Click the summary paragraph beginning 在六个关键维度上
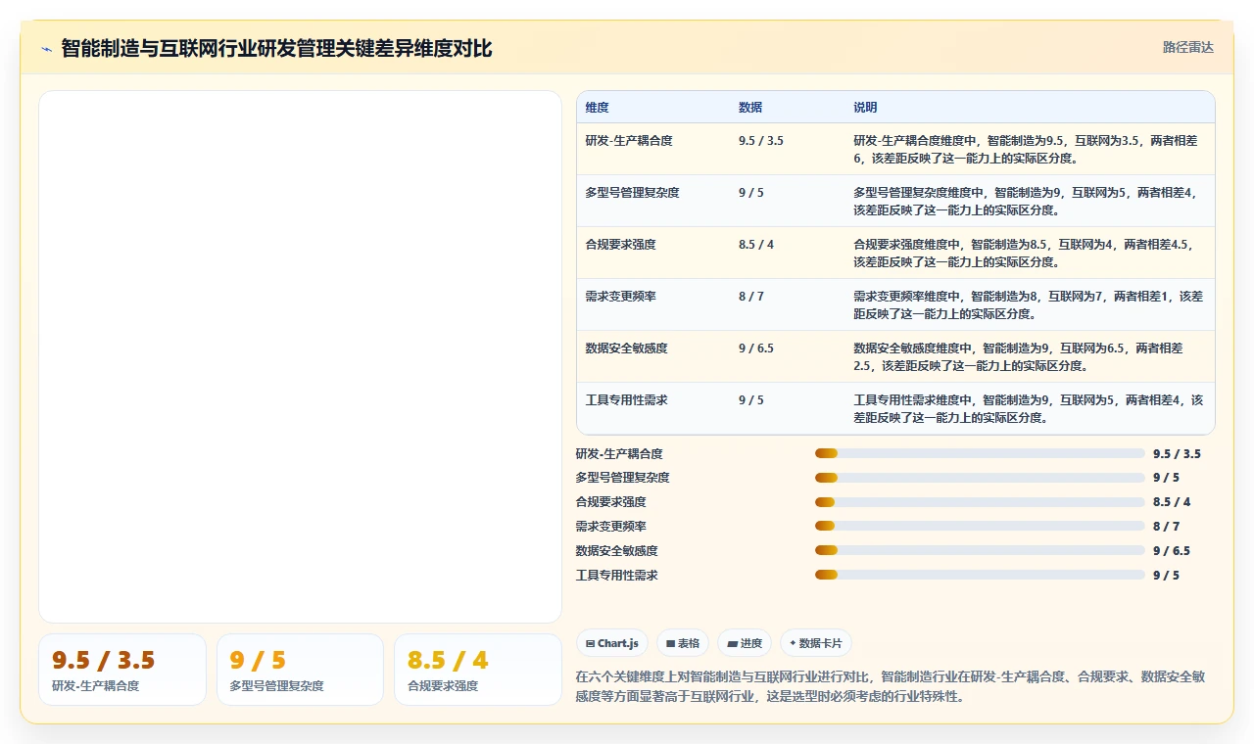Screen dimensions: 1254x744 (891, 686)
